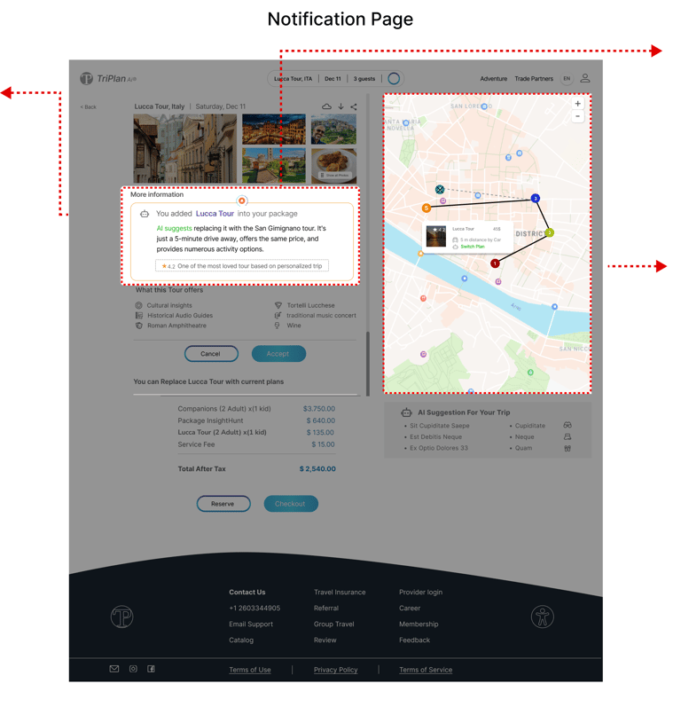Open the user profile icon
Viewport: 681px width, 707px height.
(x=584, y=78)
